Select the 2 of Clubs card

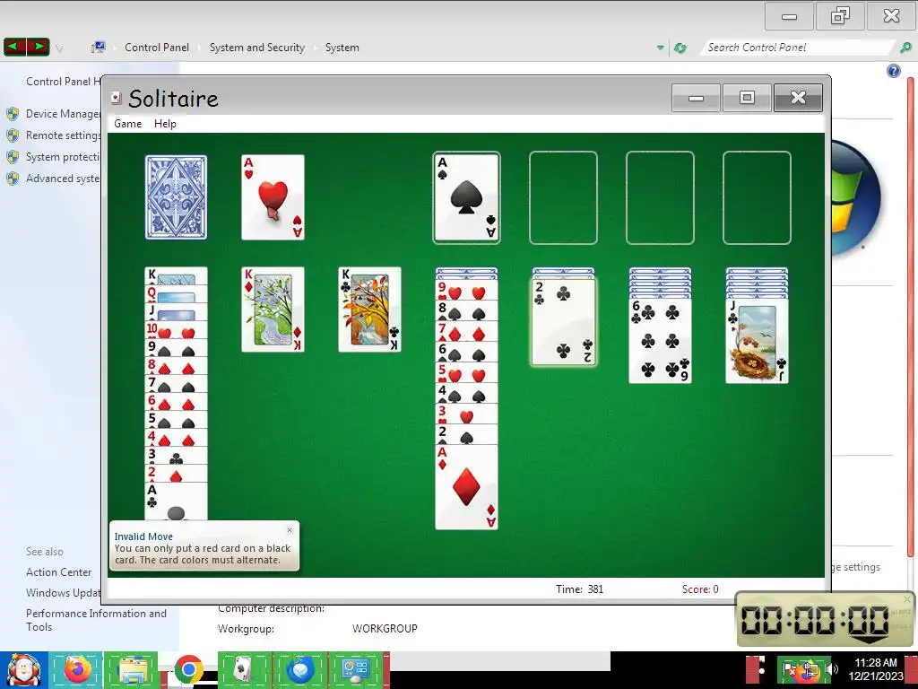coord(563,322)
